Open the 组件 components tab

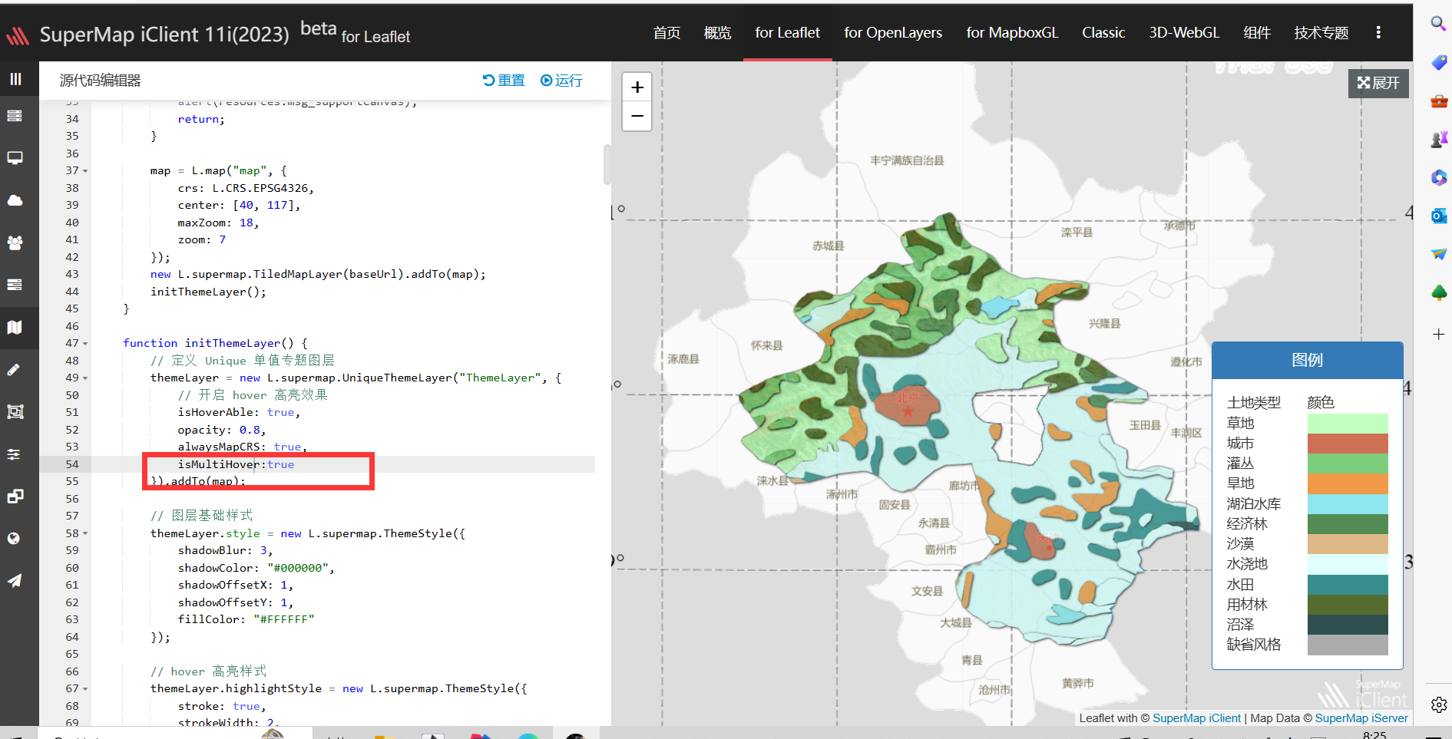1257,32
